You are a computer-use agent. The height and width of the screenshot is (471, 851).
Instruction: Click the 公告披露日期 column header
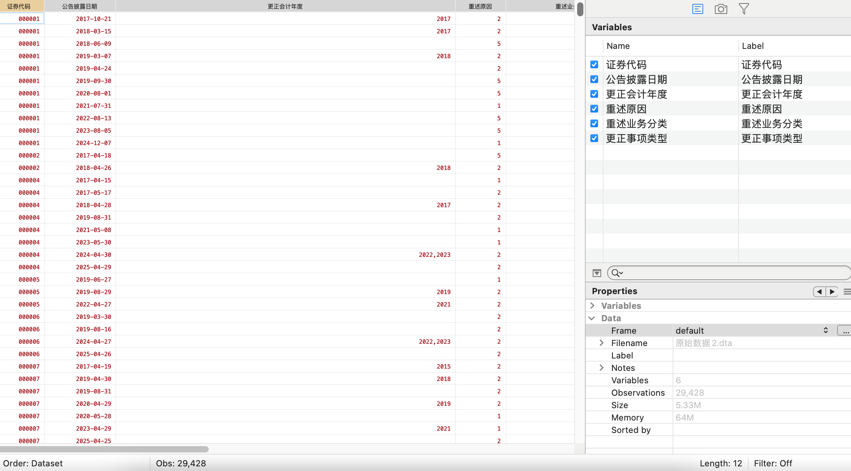point(80,6)
